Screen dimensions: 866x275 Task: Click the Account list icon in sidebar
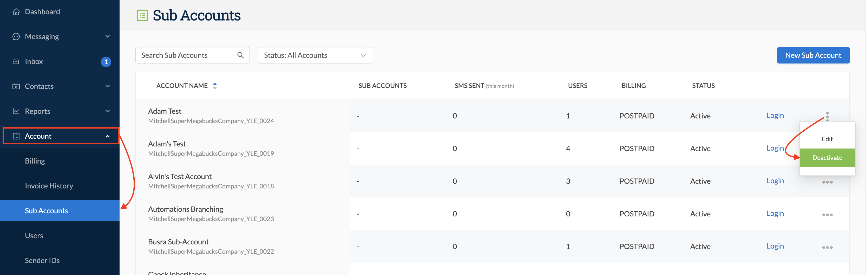click(16, 136)
